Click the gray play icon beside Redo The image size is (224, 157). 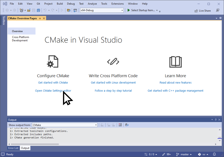coord(62,10)
